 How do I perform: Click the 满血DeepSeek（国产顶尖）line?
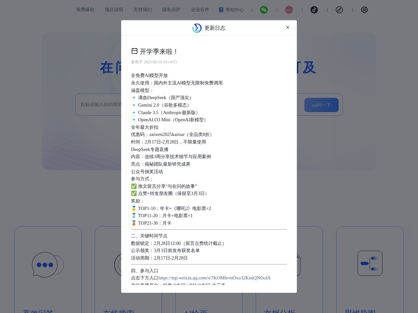[162, 97]
